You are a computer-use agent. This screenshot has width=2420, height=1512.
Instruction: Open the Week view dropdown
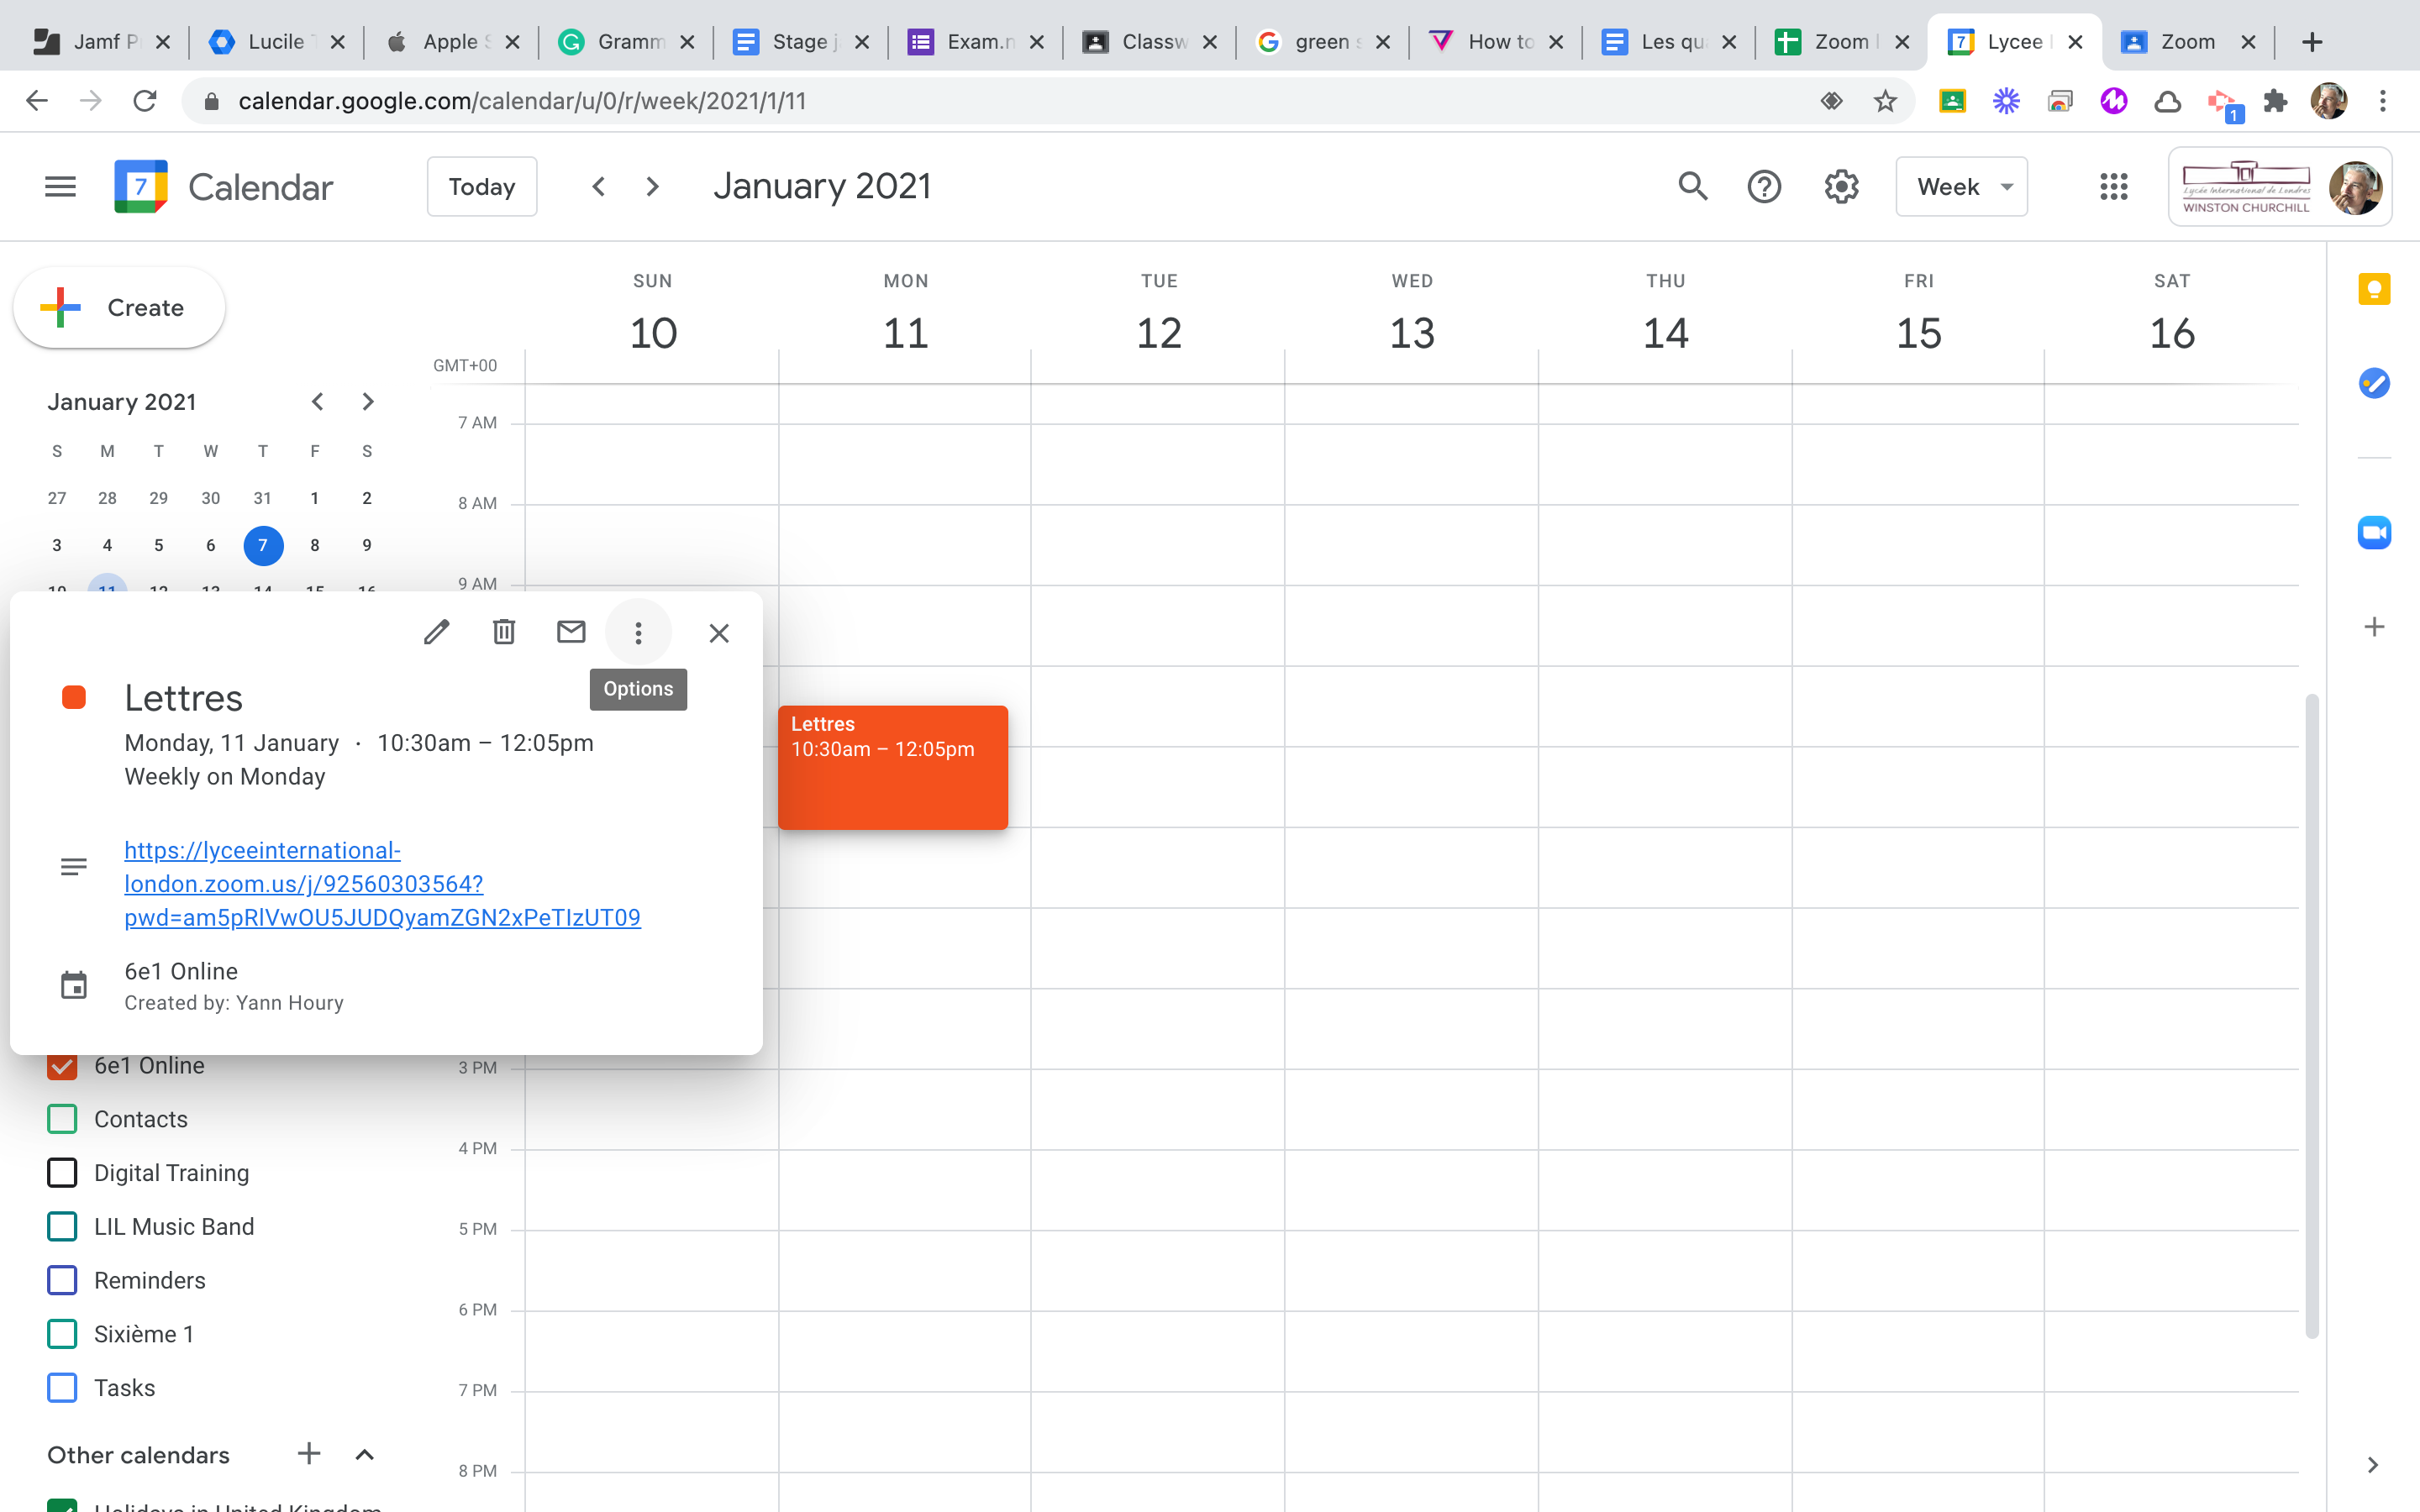1961,187
